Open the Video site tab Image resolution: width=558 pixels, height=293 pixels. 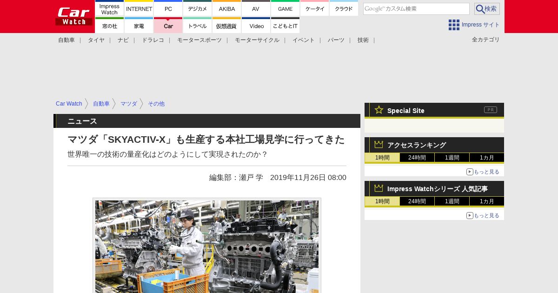tap(256, 26)
